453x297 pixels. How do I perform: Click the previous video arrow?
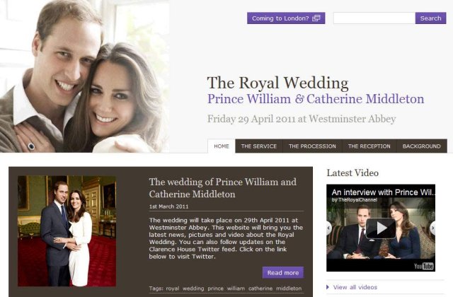pyautogui.click(x=329, y=228)
